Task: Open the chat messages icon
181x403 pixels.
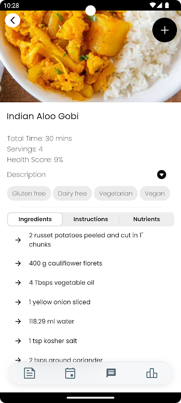Action: [x=111, y=373]
